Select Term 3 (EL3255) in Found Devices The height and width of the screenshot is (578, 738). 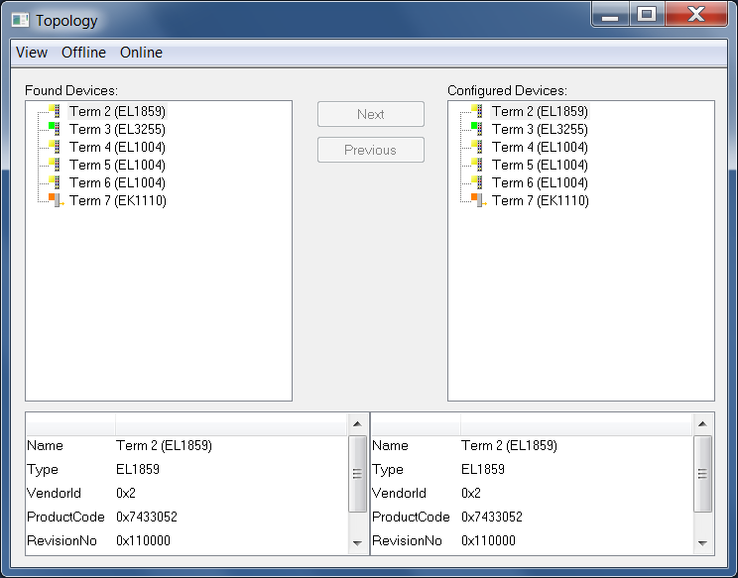[117, 129]
